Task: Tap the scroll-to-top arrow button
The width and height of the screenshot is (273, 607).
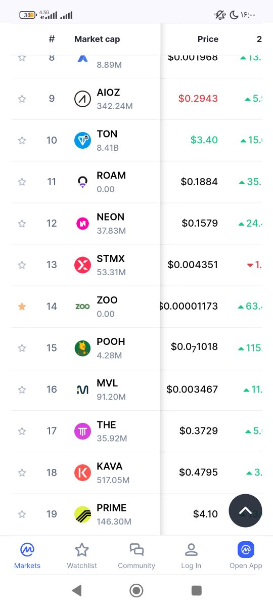Action: (x=245, y=510)
